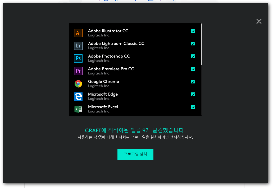Click the 사용하는 각 앱에 대해 instruction text

pyautogui.click(x=135, y=137)
